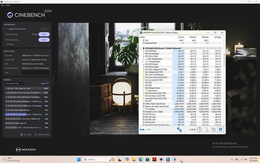Open the Help menu
This screenshot has width=260, height=163.
(8, 5)
